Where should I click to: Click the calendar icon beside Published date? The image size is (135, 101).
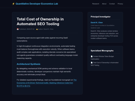tap(18, 29)
